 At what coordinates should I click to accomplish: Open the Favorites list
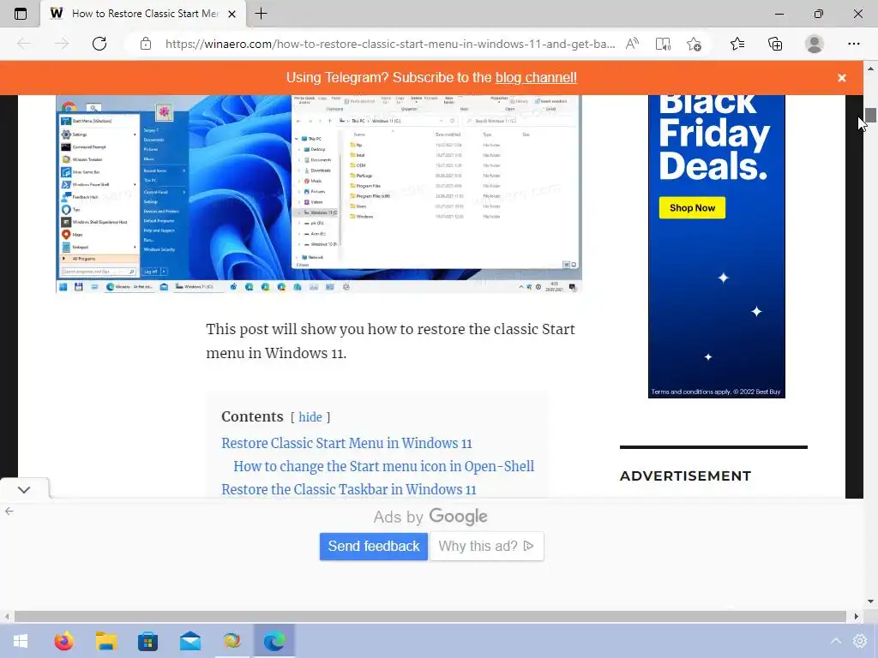point(737,44)
